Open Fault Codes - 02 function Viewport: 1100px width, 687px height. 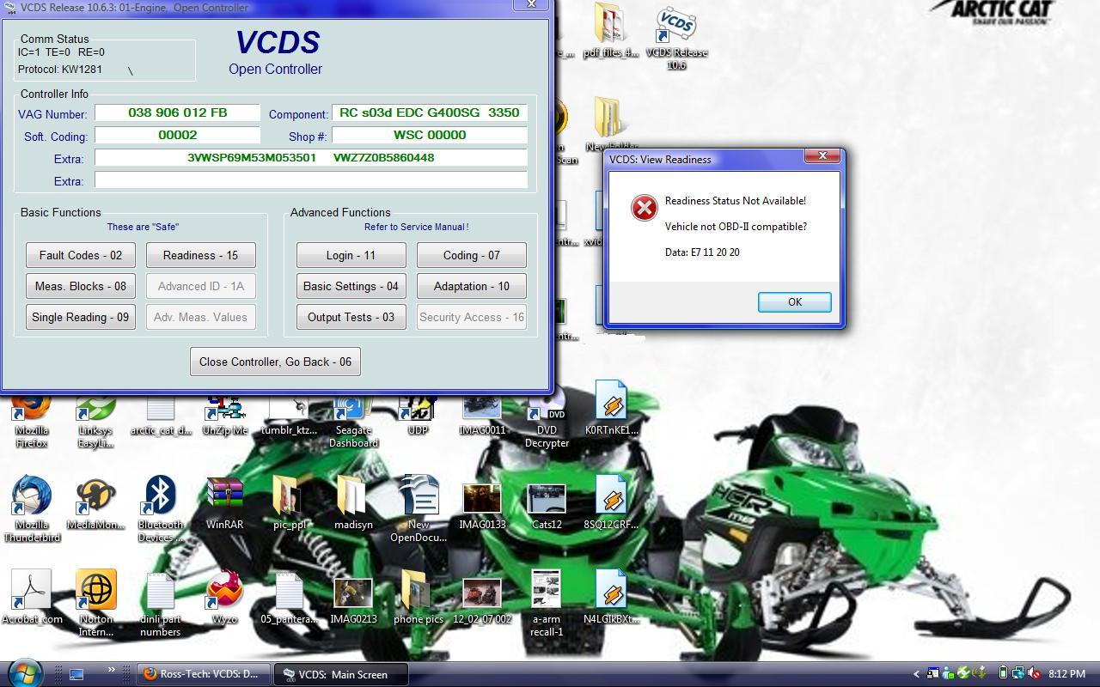pyautogui.click(x=81, y=255)
